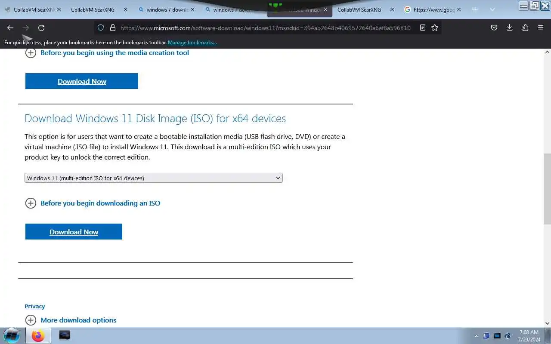Click 'Download Windows 11 Disk Image (ISO)' heading
551x344 pixels.
click(x=155, y=118)
